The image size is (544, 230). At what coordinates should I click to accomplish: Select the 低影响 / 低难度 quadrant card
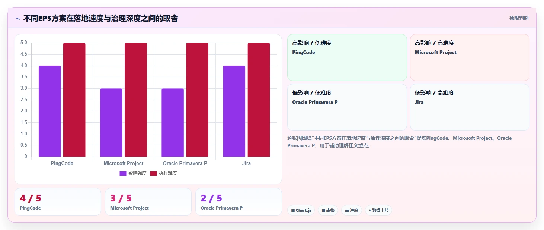click(x=347, y=107)
